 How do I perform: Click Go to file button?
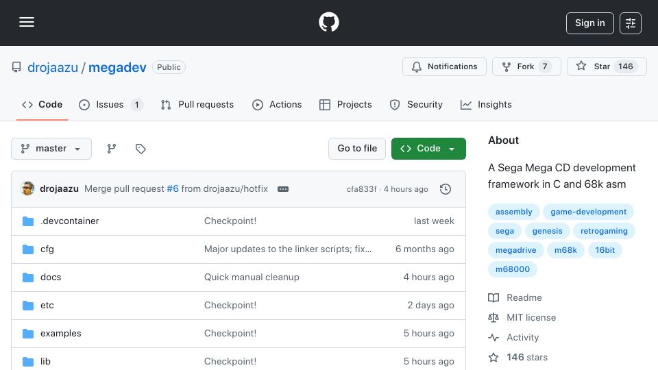(357, 149)
